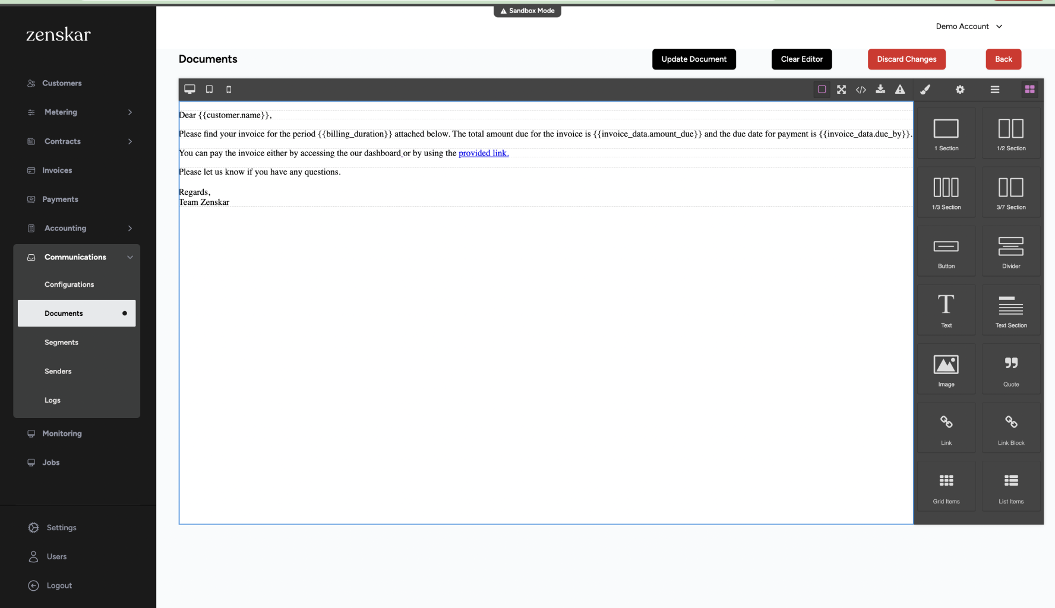
Task: Expand the Metering menu chevron
Action: coord(130,112)
